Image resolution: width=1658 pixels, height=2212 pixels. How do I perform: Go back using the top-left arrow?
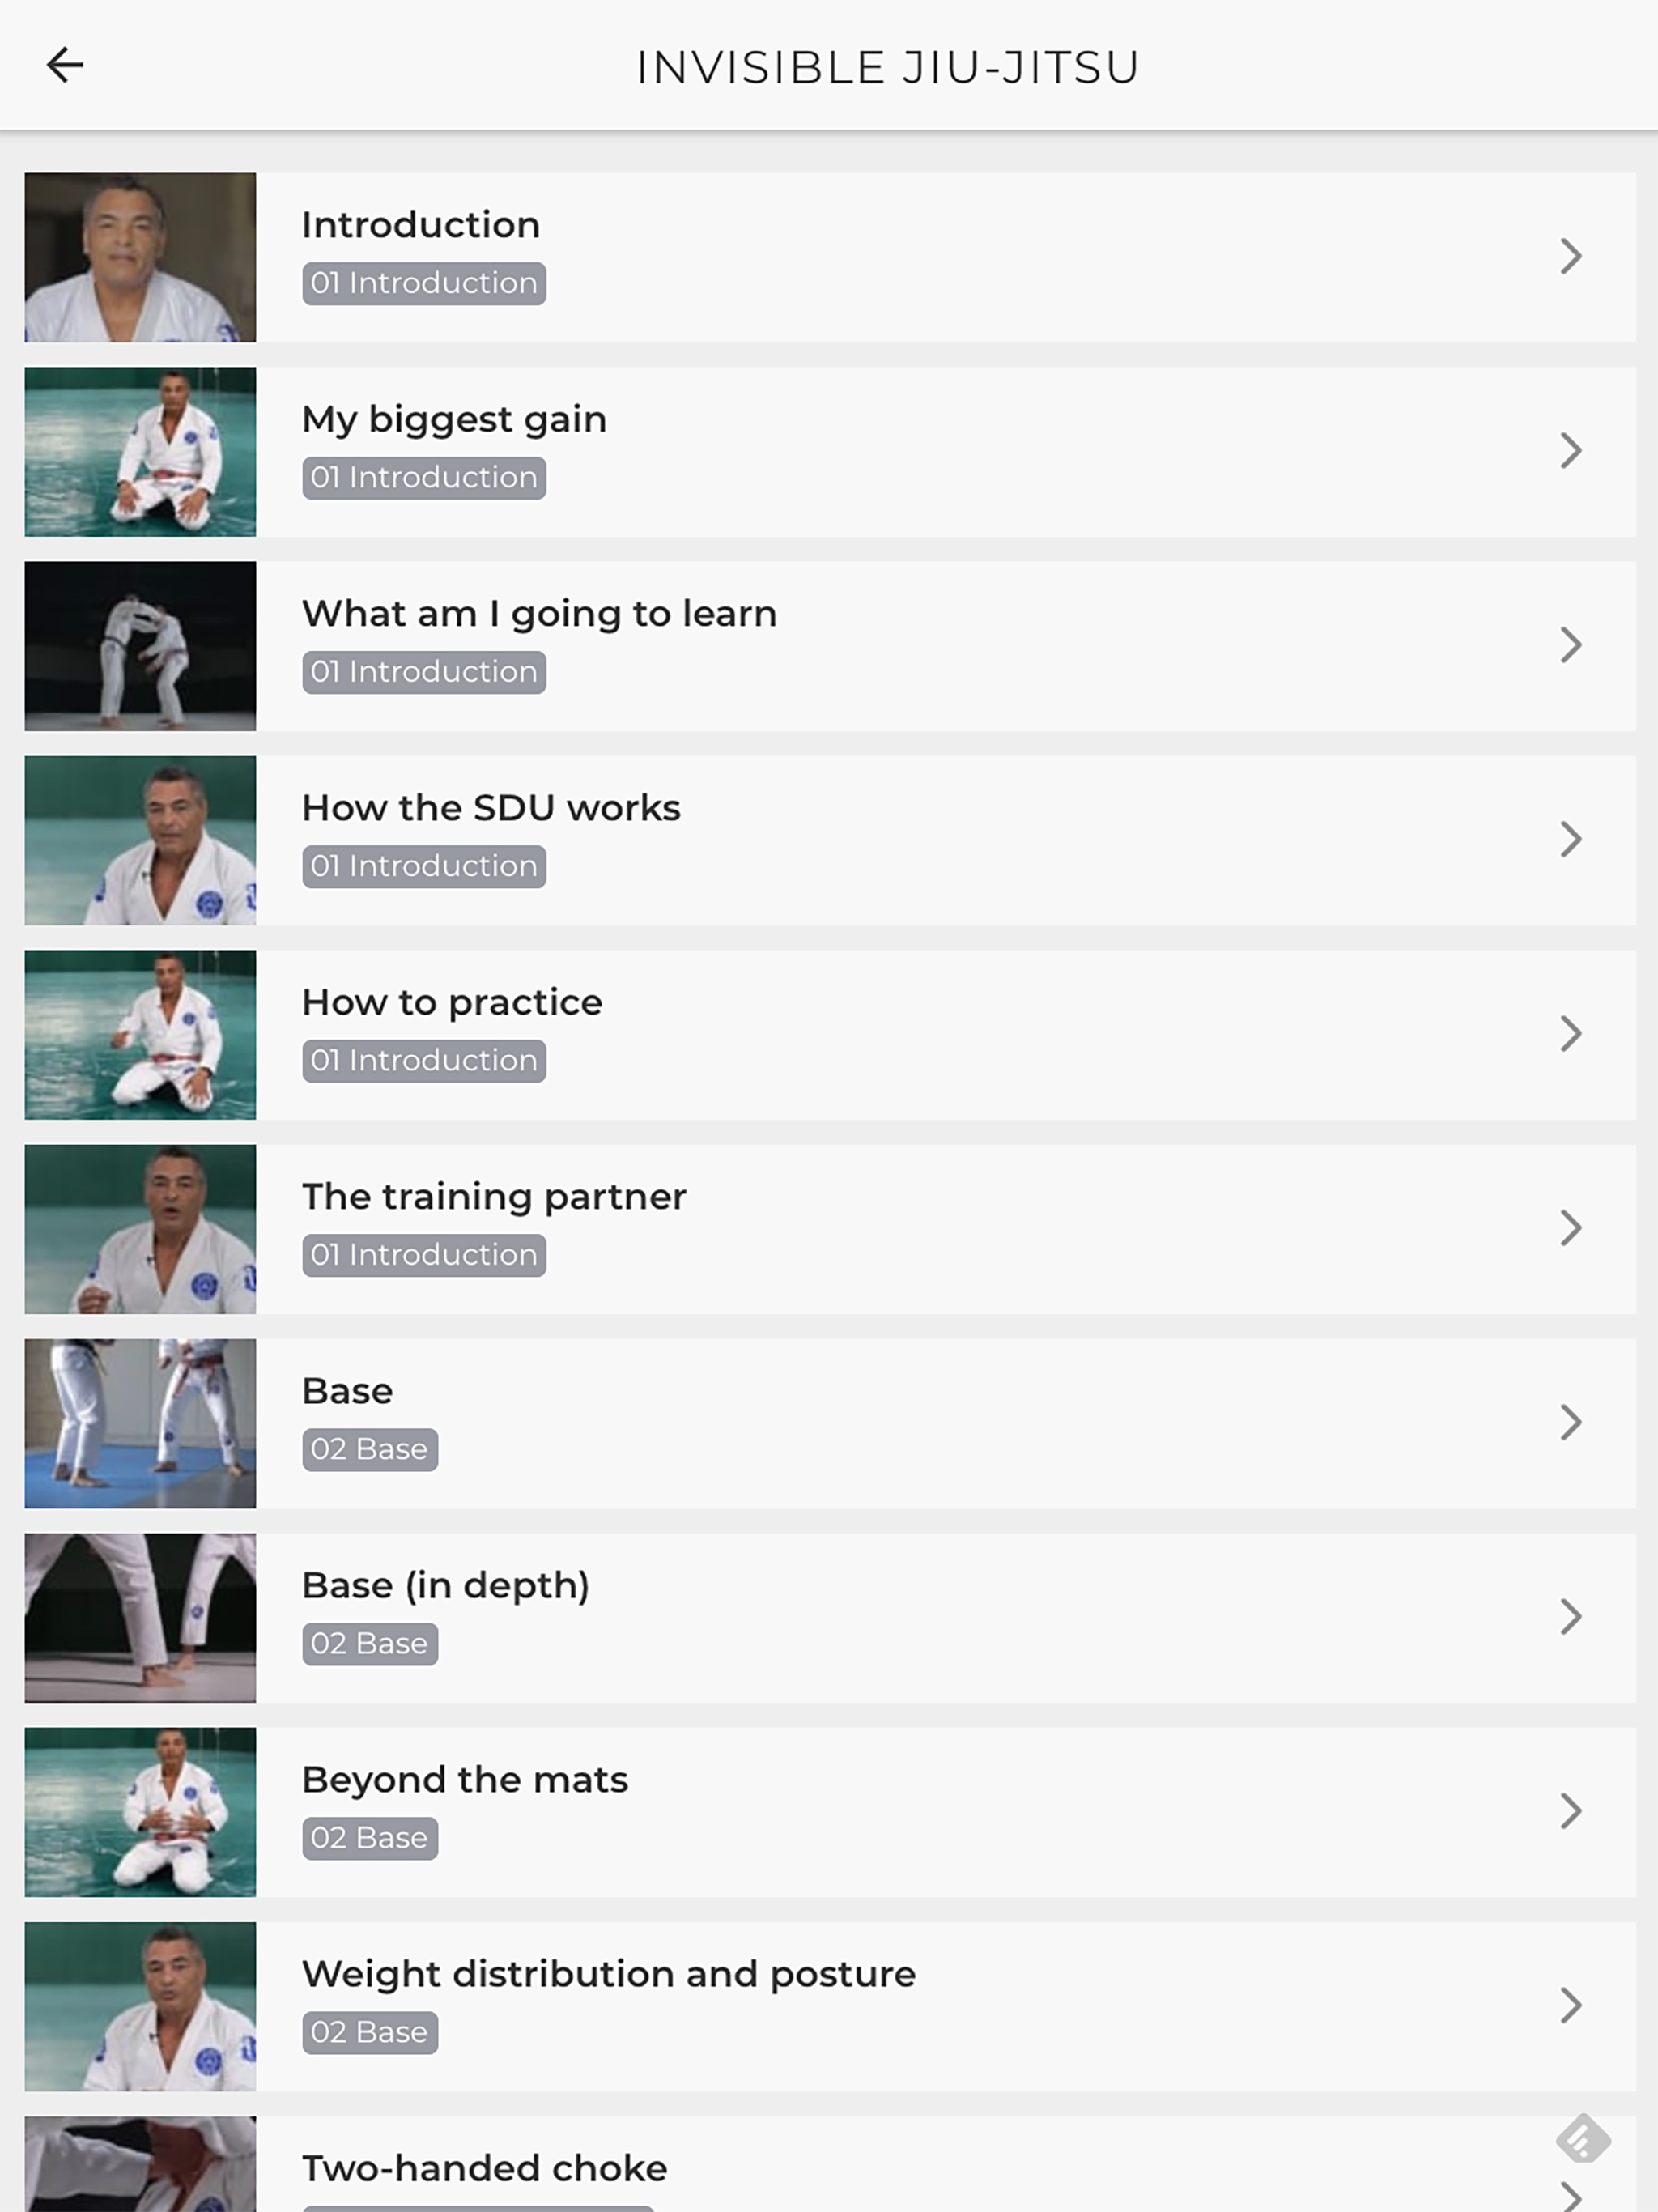tap(65, 65)
